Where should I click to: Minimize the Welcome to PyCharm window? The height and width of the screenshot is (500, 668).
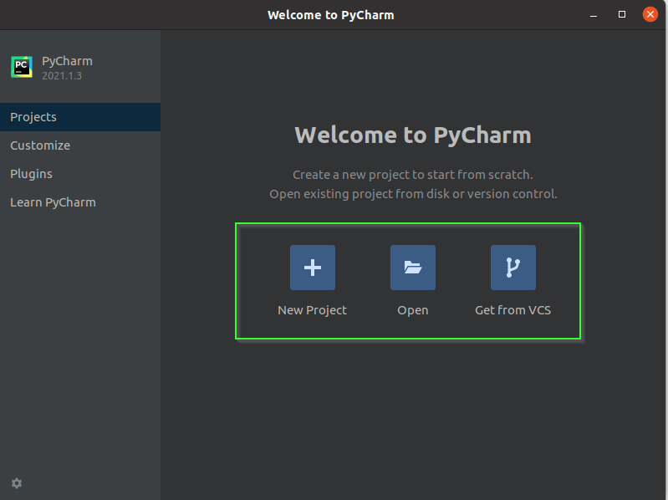click(594, 15)
